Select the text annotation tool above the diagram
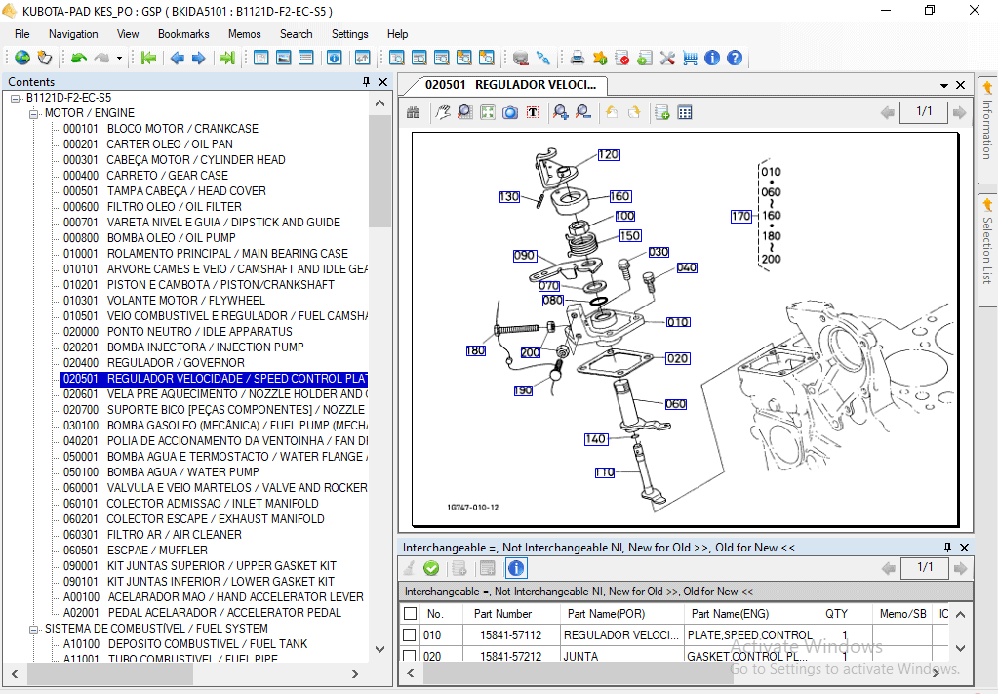 (532, 112)
